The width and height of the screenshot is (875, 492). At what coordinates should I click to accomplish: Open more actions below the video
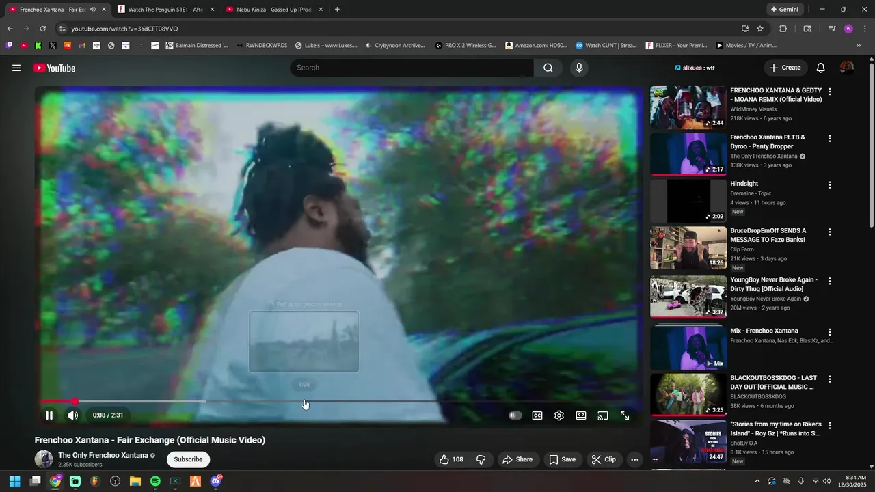[x=634, y=459]
